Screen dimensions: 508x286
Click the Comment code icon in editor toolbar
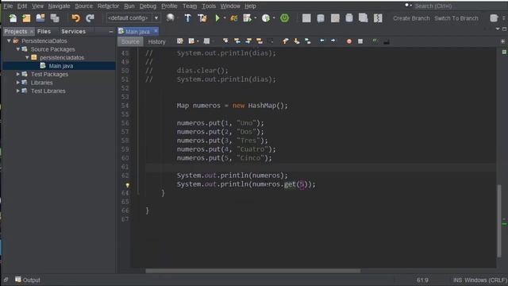pyautogui.click(x=375, y=41)
